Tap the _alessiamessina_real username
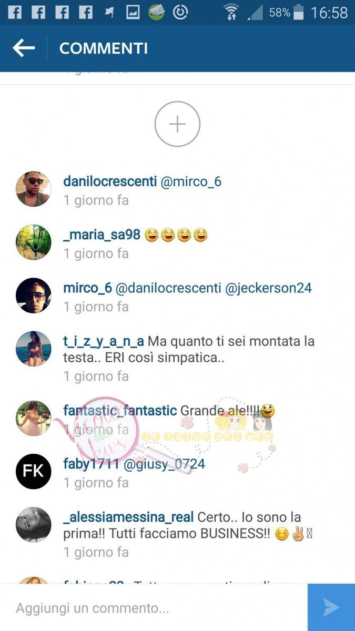 [128, 517]
